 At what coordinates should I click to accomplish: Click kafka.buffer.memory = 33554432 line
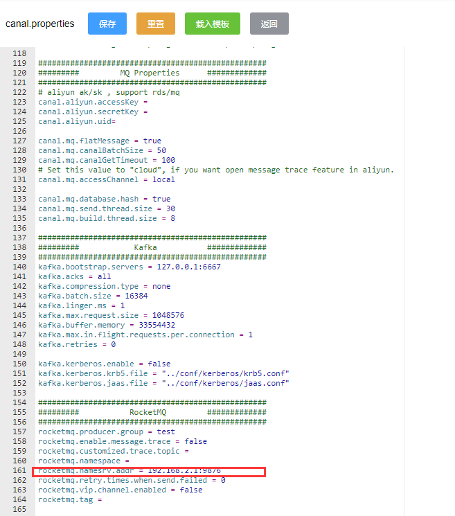(107, 325)
